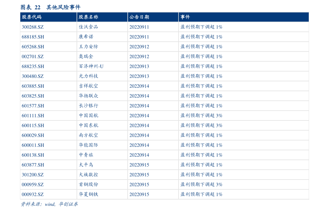This screenshot has height=212, width=326.
Task: Click the 太平鸟 stock name
Action: 85,165
